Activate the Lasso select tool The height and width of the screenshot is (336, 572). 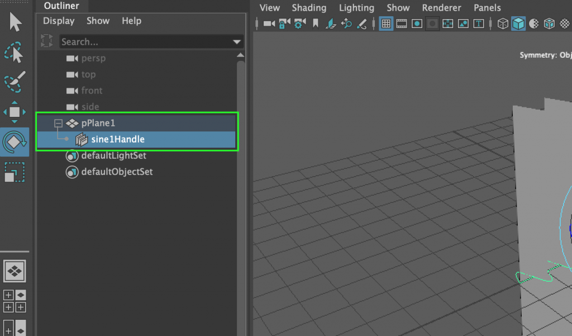point(14,52)
